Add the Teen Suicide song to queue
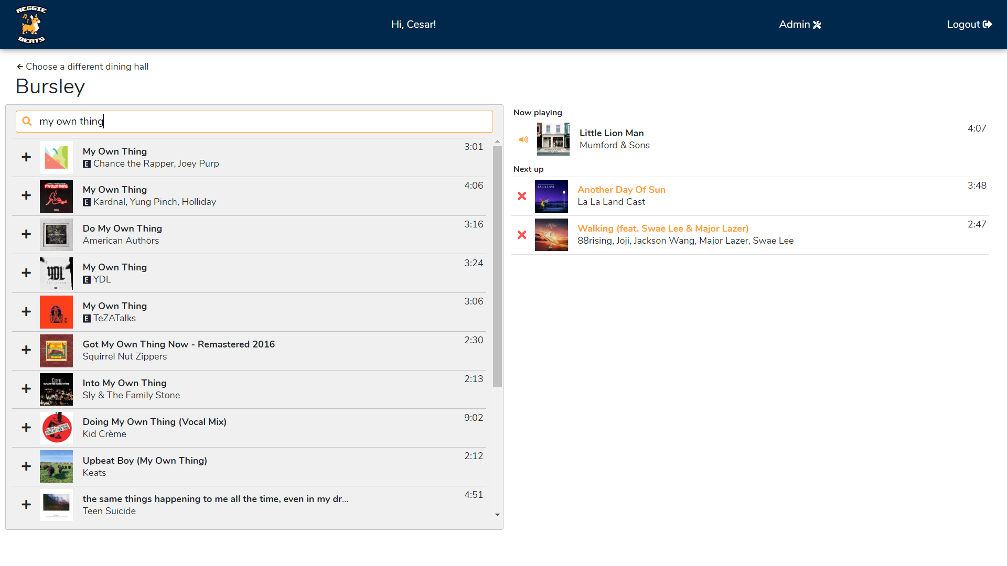Screen dimensions: 1007x566 [x=26, y=505]
